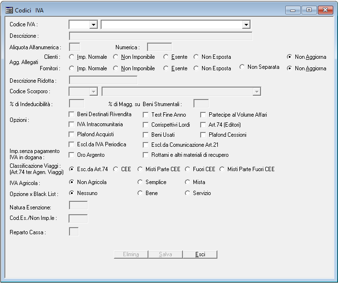Expand the Codice Scorporo description dropdown
Viewport: 338px width, 283px height.
[257, 91]
